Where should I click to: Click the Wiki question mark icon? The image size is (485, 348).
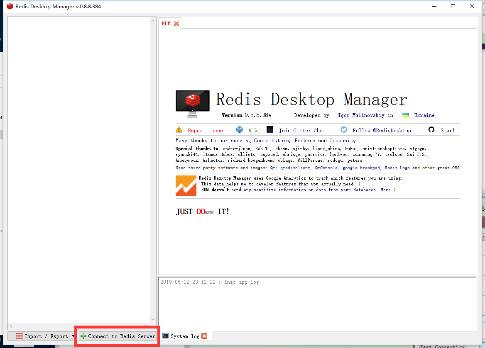(240, 129)
